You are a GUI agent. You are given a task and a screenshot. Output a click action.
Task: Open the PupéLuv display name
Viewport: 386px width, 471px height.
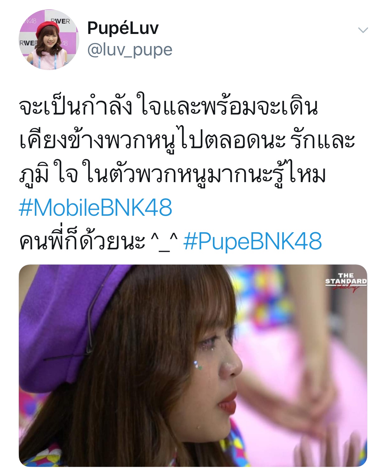point(123,28)
